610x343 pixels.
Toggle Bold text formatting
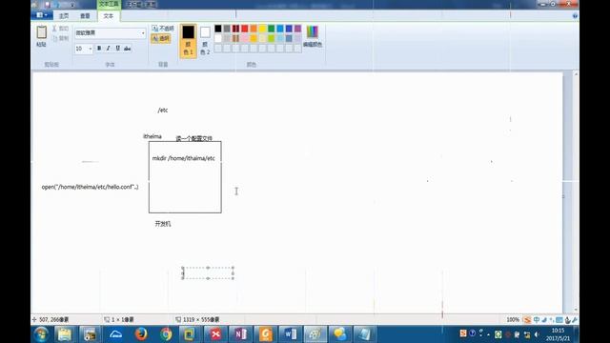coord(99,49)
